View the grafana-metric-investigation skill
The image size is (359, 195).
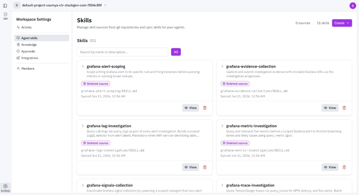tap(330, 167)
